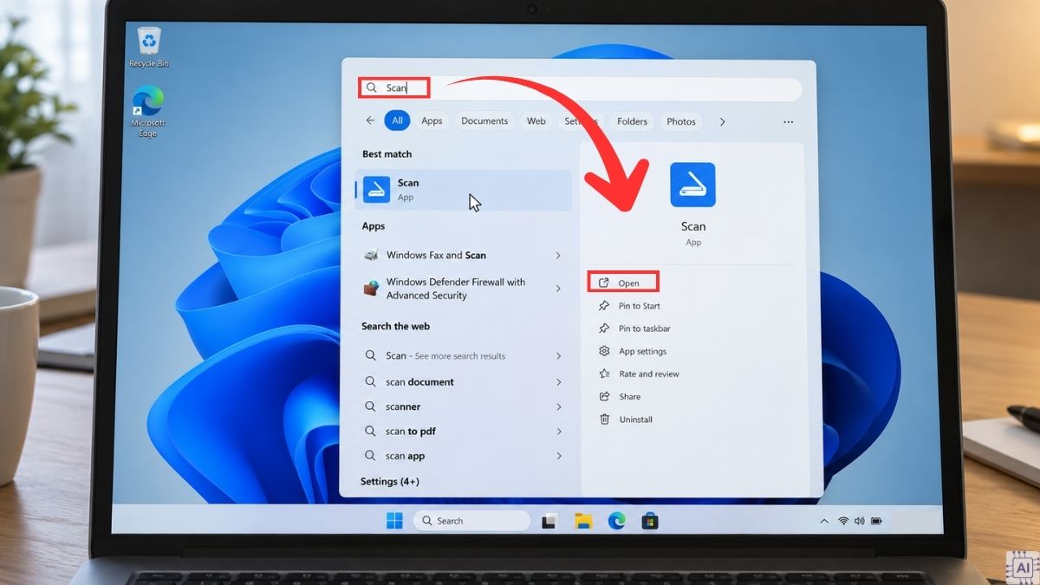Expand details for Windows Defender Firewall result
This screenshot has height=585, width=1040.
558,289
